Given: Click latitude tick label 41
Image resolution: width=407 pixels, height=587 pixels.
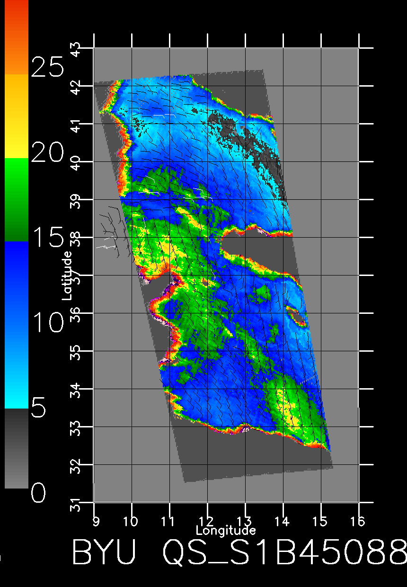Looking at the screenshot, I should (x=76, y=125).
